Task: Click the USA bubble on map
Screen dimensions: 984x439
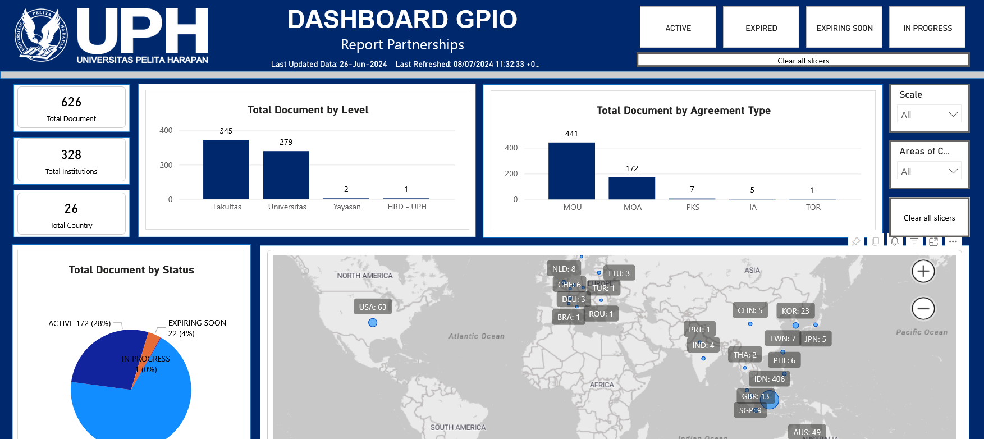Action: 373,323
